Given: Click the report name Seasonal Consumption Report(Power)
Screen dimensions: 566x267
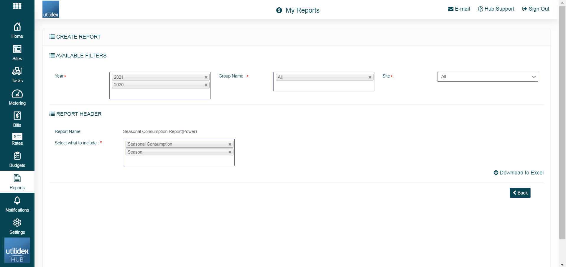Looking at the screenshot, I should [x=160, y=131].
